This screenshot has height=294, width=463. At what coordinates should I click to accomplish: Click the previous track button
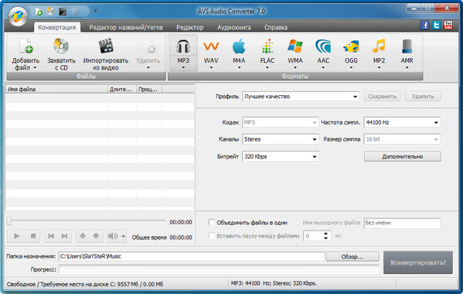pyautogui.click(x=51, y=236)
